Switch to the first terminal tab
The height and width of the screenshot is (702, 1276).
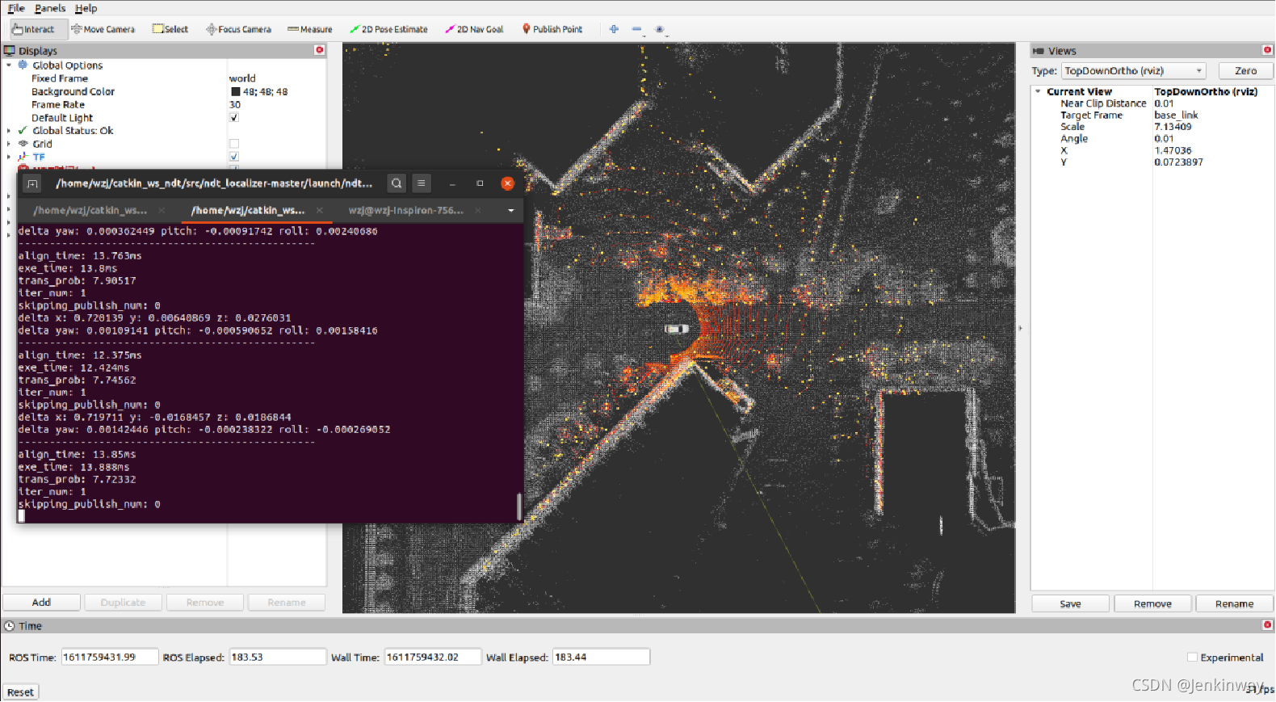tap(90, 210)
